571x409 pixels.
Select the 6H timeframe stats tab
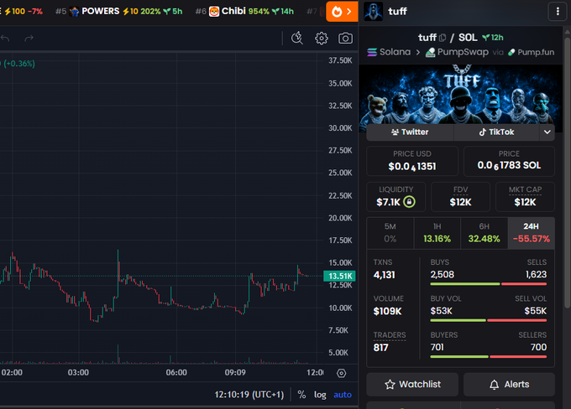[484, 233]
